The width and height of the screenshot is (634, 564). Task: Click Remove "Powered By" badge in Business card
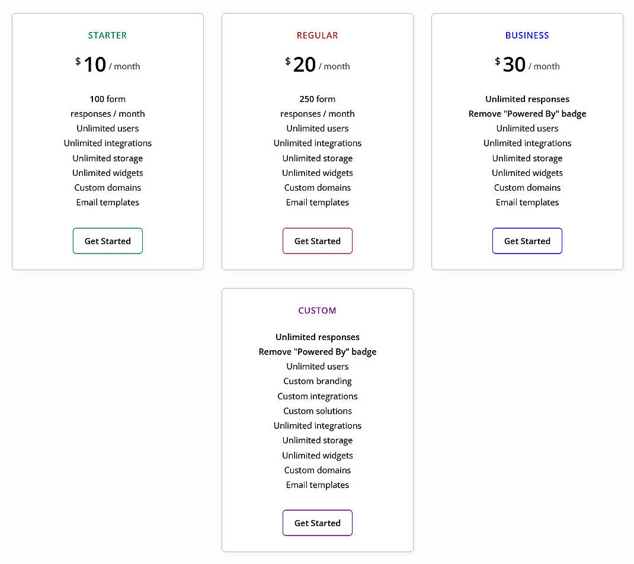527,114
